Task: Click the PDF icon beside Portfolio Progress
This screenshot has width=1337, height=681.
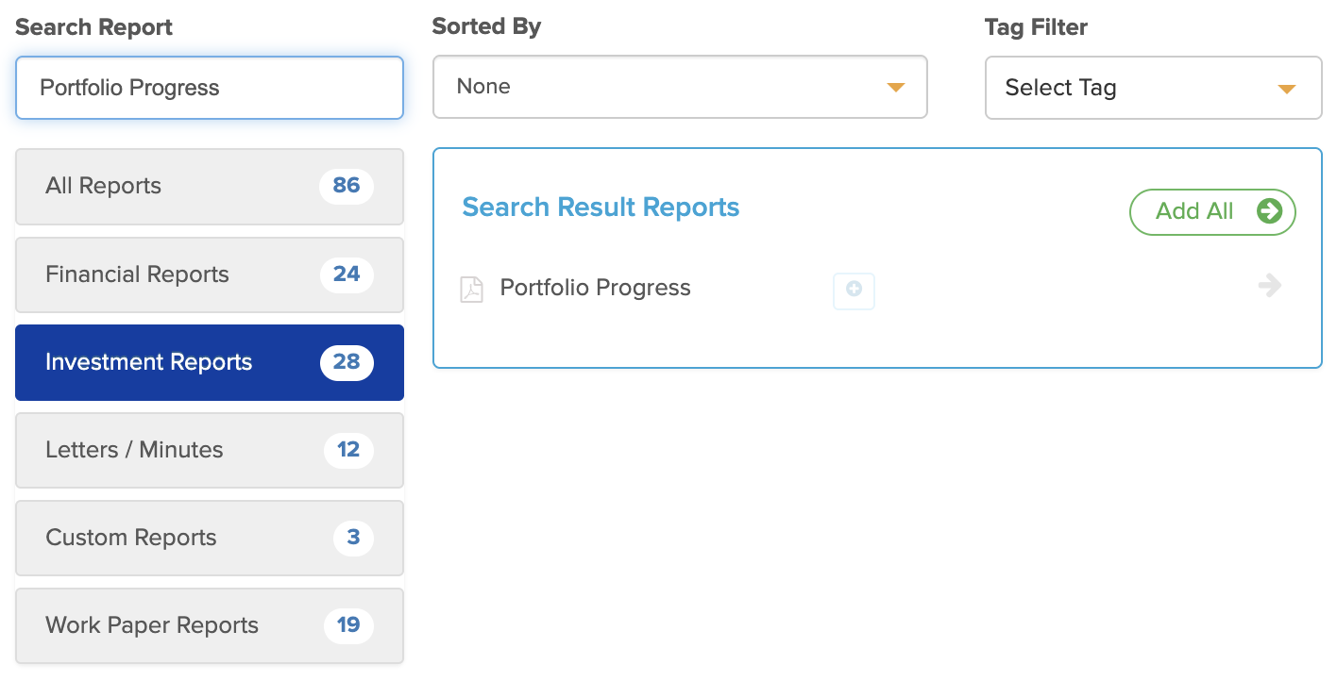Action: tap(470, 289)
